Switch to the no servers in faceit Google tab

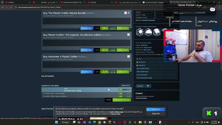tap(155, 2)
